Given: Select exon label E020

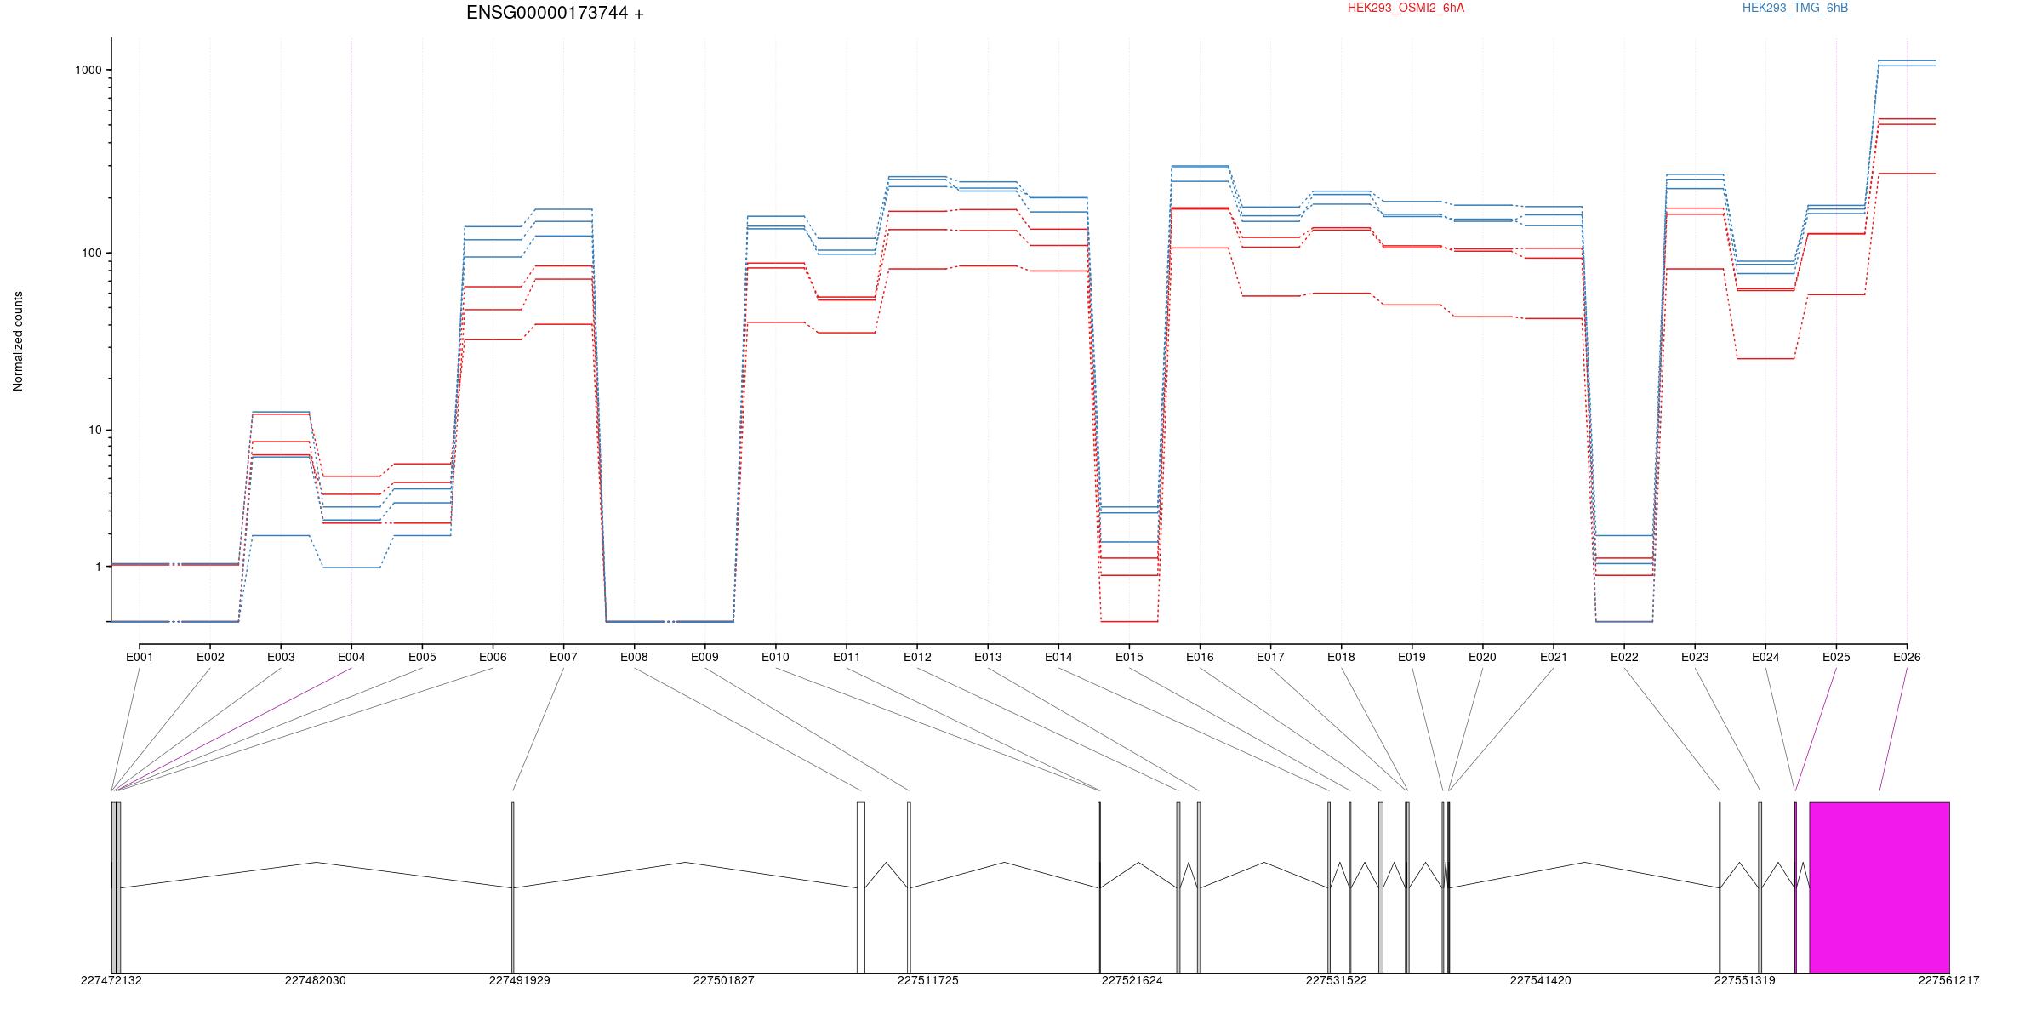Looking at the screenshot, I should click(1482, 657).
